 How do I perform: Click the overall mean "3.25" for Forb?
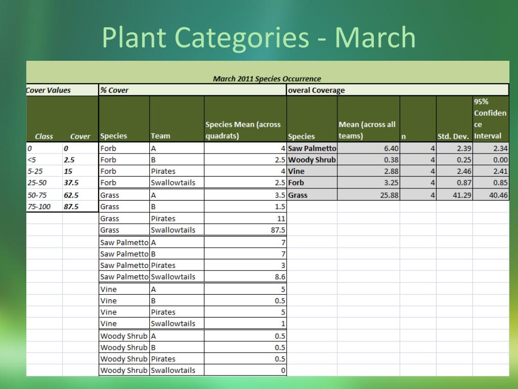pos(391,182)
